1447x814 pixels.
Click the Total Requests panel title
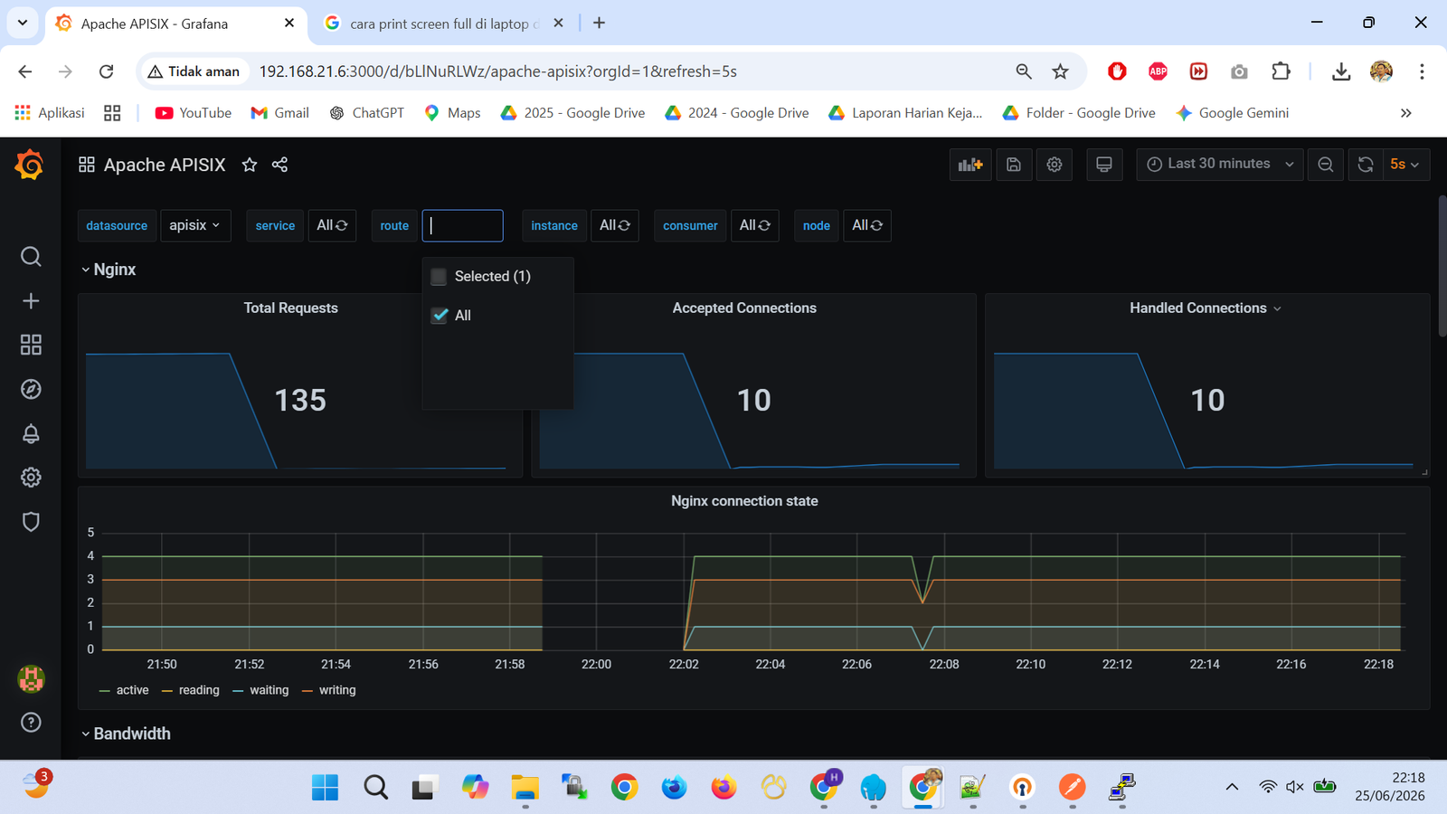tap(290, 308)
